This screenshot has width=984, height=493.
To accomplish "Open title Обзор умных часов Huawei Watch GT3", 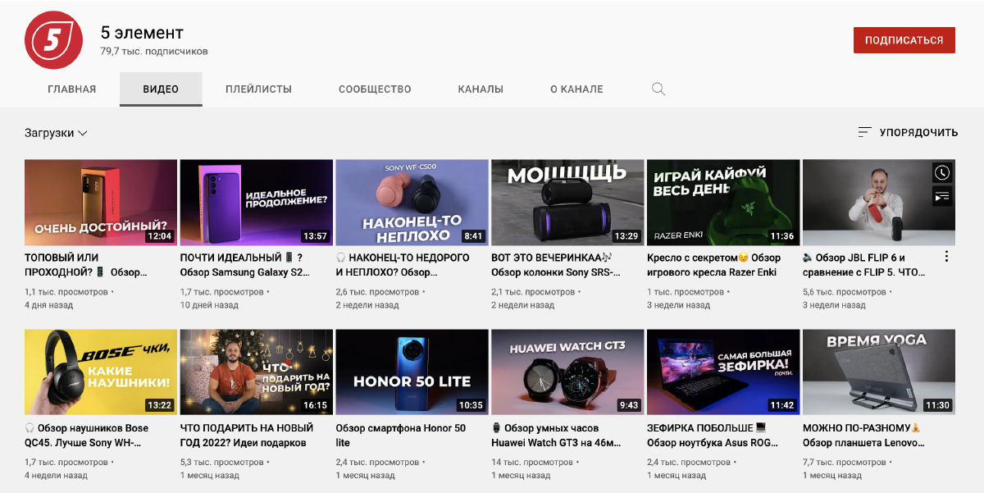I will (x=557, y=436).
